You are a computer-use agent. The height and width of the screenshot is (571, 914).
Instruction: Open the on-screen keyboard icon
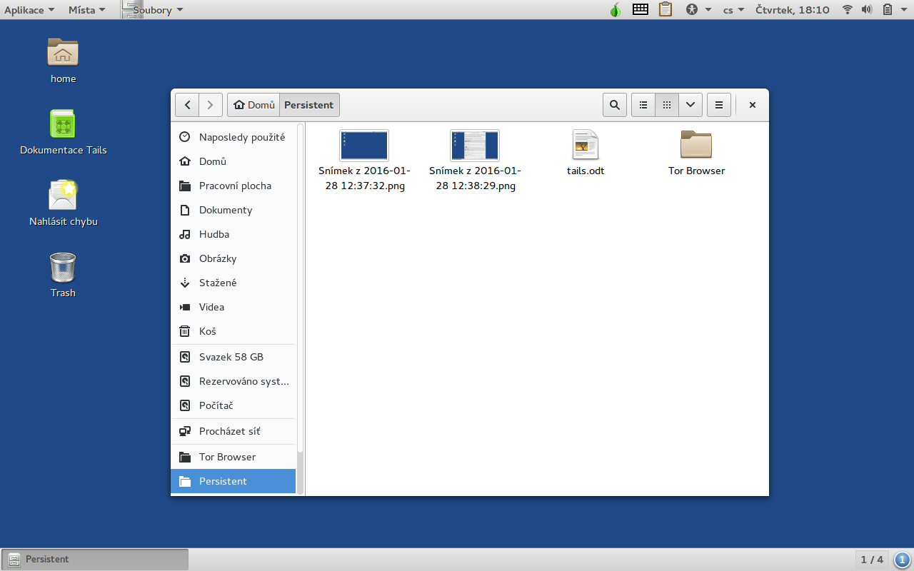point(641,9)
